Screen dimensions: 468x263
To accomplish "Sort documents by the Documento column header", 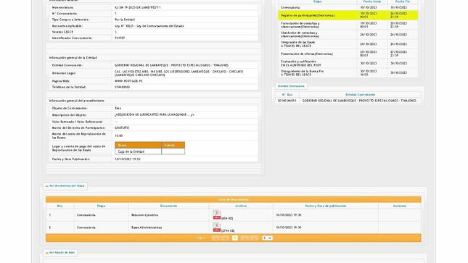I will [168, 206].
